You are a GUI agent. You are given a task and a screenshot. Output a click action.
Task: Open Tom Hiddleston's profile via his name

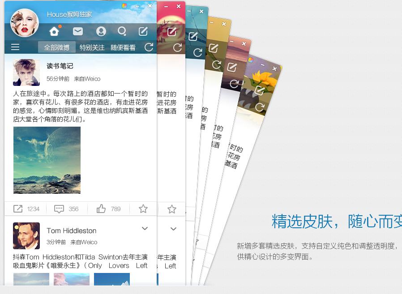click(72, 230)
